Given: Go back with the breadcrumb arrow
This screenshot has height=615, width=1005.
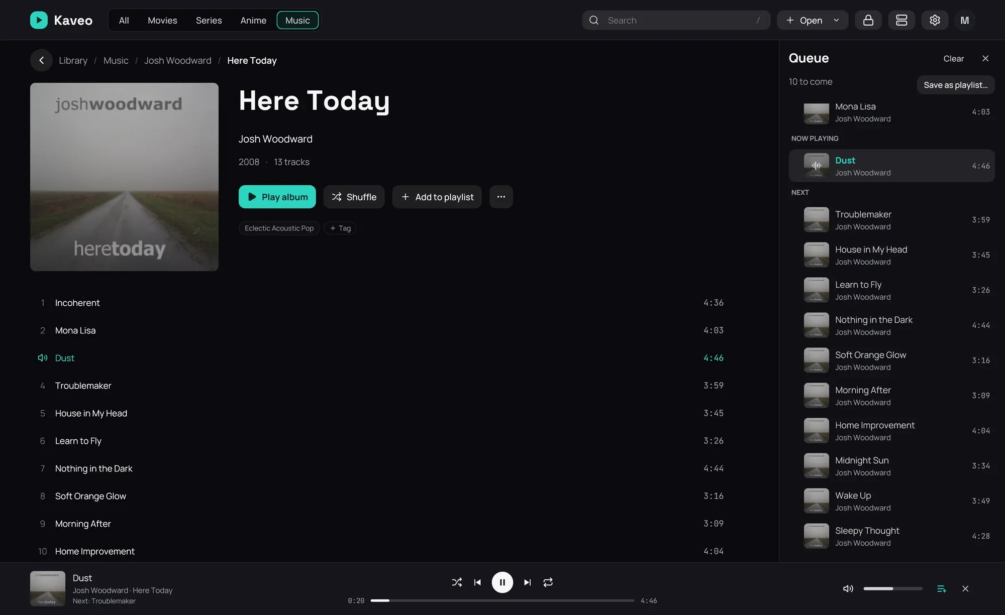Looking at the screenshot, I should (41, 60).
